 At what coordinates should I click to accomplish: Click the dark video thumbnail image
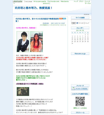pyautogui.click(x=23, y=91)
